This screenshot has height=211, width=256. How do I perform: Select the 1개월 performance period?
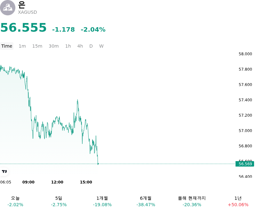102,201
